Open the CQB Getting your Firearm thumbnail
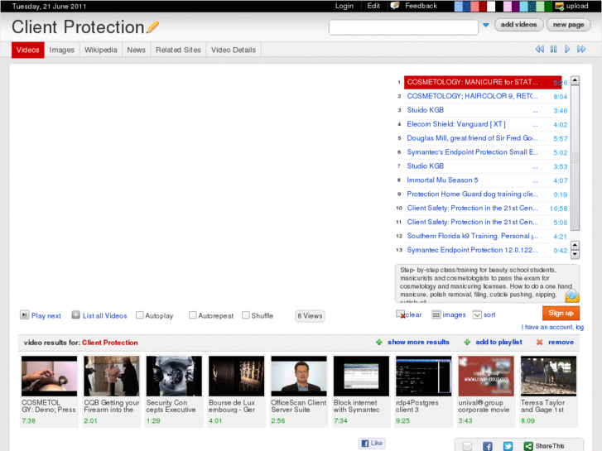Screen dimensions: 602x451 [112, 376]
